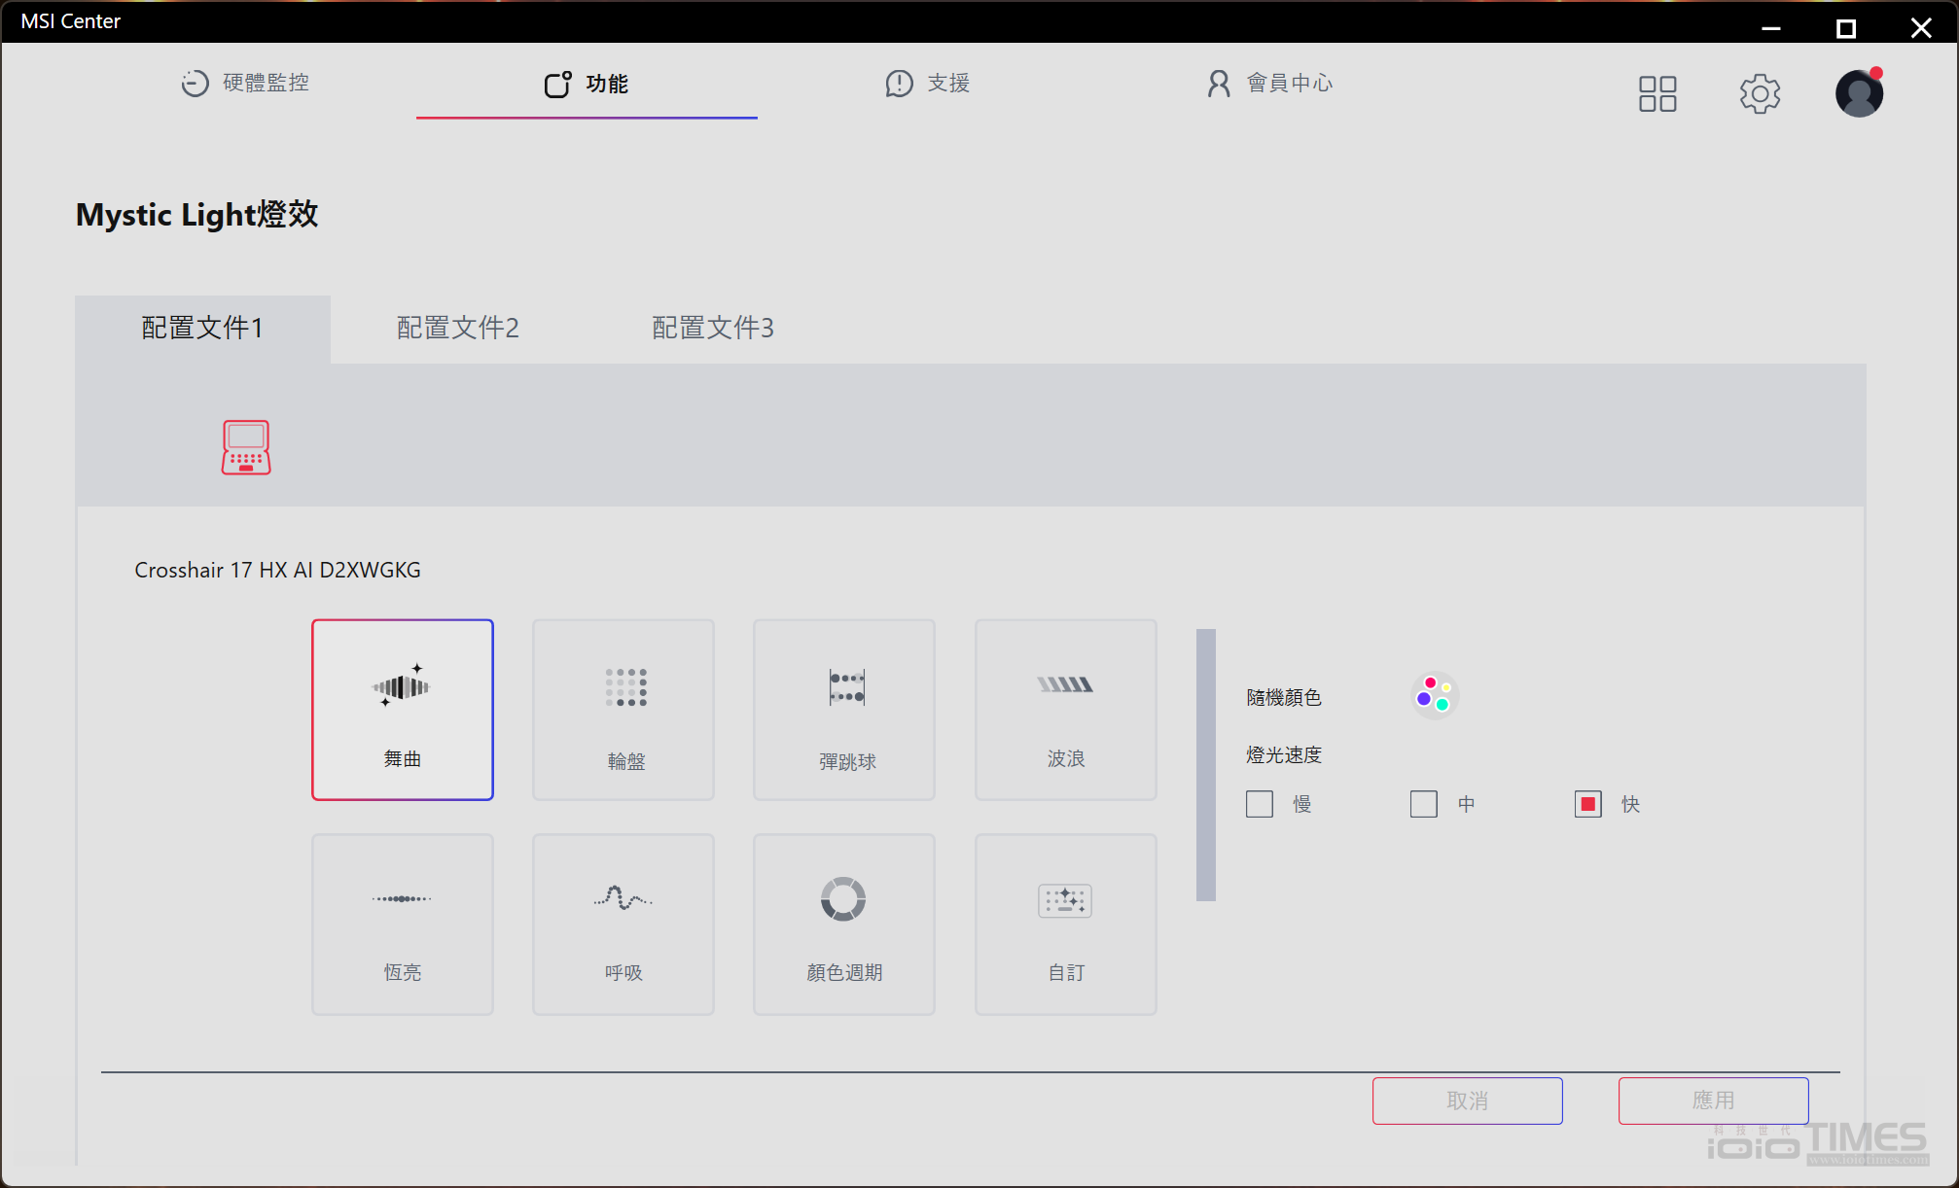Maximize the MSI Center window
Viewport: 1959px width, 1188px height.
pos(1845,27)
